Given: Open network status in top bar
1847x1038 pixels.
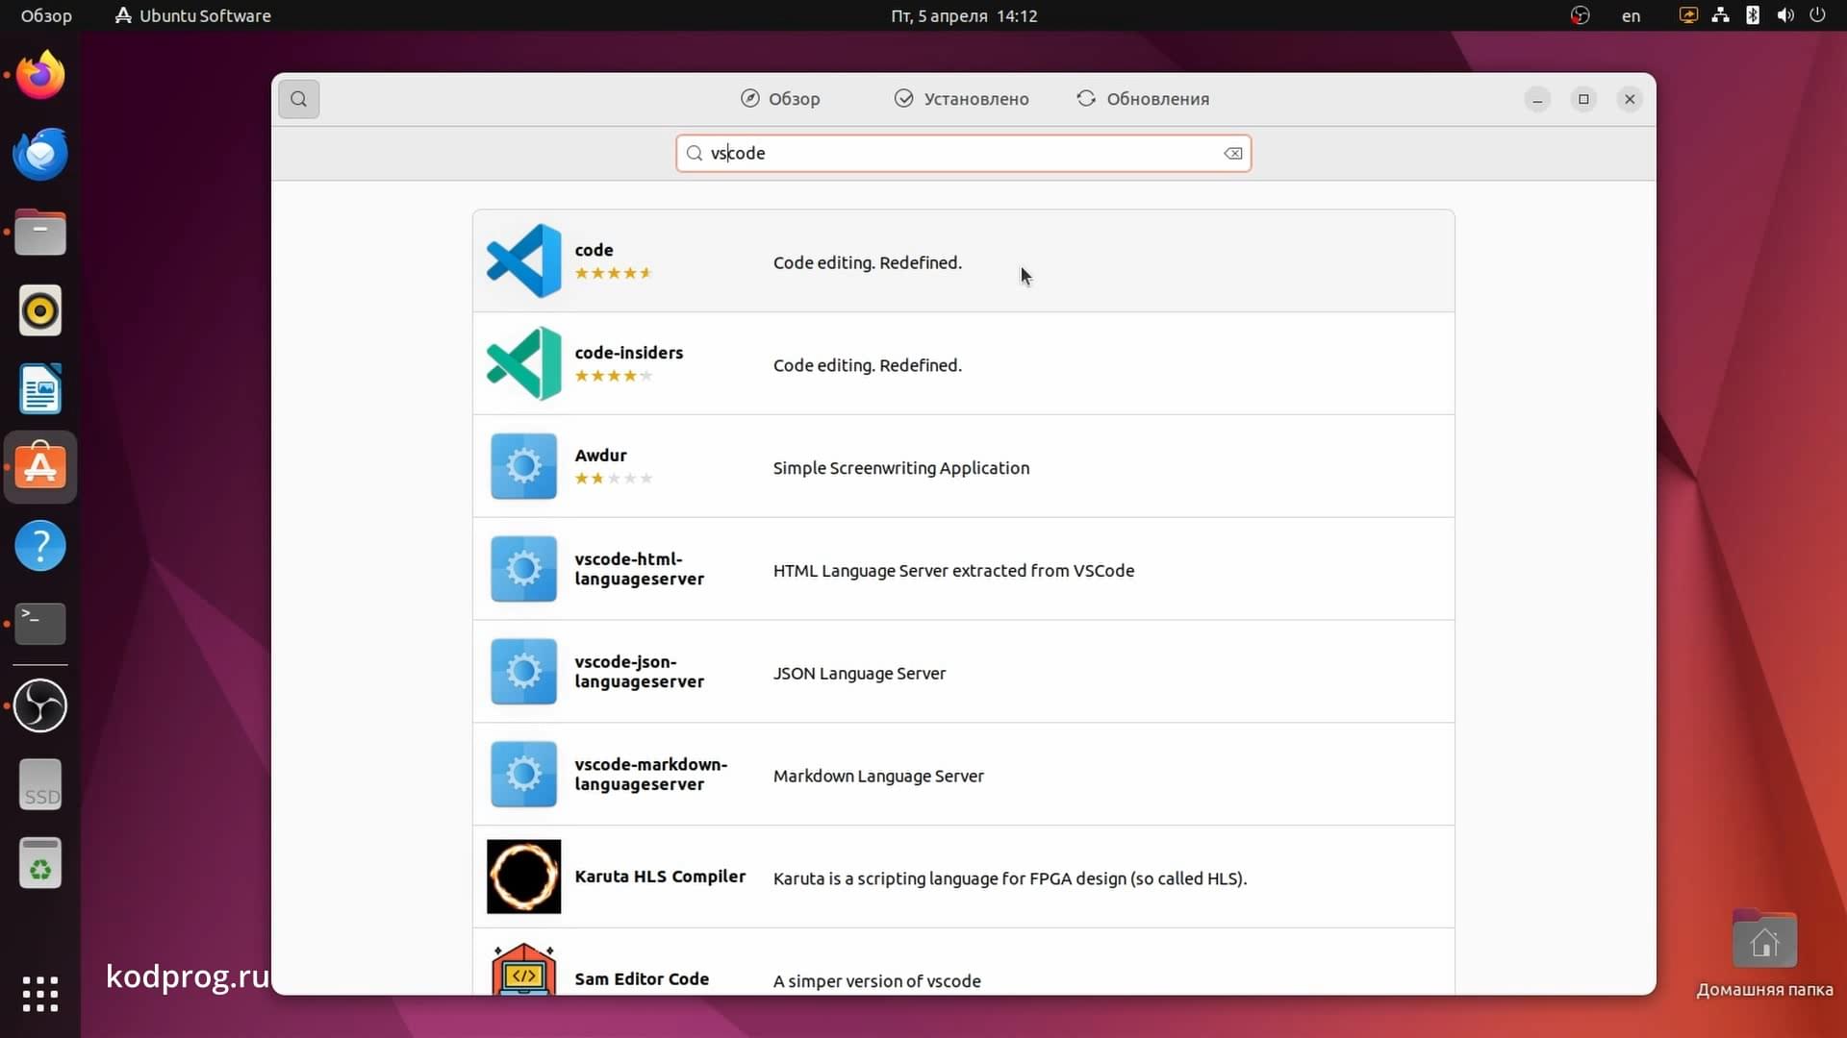Looking at the screenshot, I should coord(1720,15).
